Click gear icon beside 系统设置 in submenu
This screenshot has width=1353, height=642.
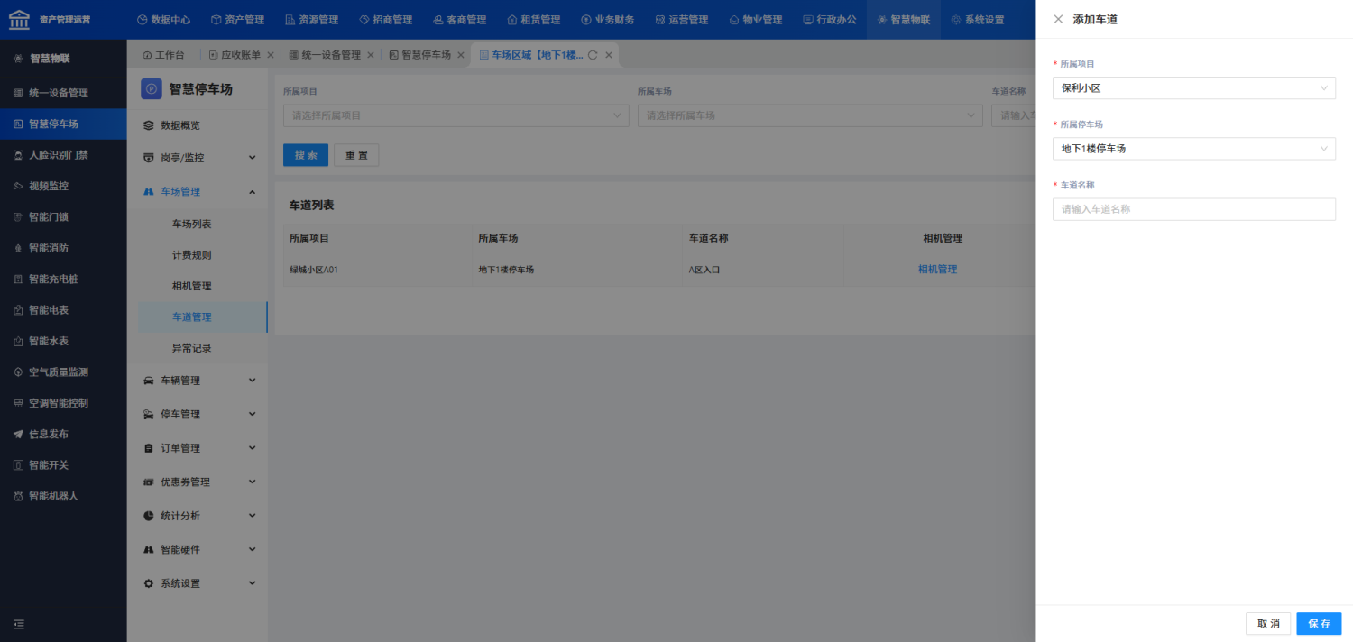coord(149,583)
